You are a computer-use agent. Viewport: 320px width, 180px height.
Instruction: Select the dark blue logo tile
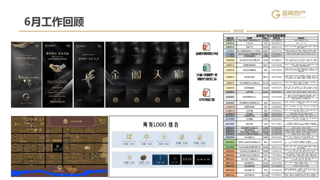[160, 160]
